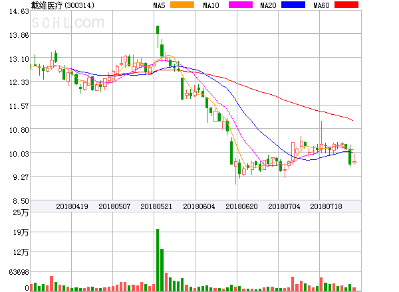Click the 14.63 price axis label
Screen dimensions: 399x292
(x=19, y=11)
